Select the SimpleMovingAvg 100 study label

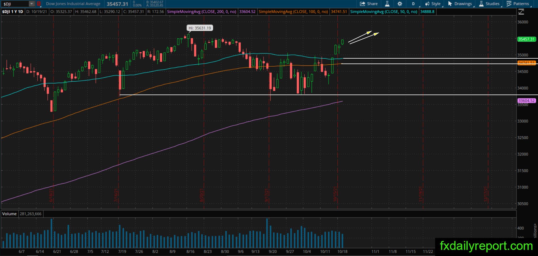coord(293,12)
